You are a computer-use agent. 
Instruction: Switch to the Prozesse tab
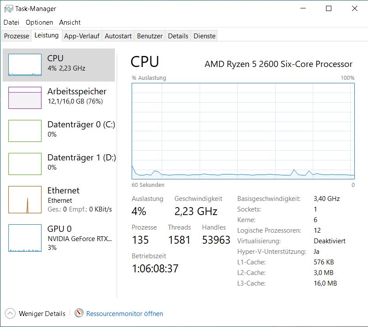(x=16, y=36)
